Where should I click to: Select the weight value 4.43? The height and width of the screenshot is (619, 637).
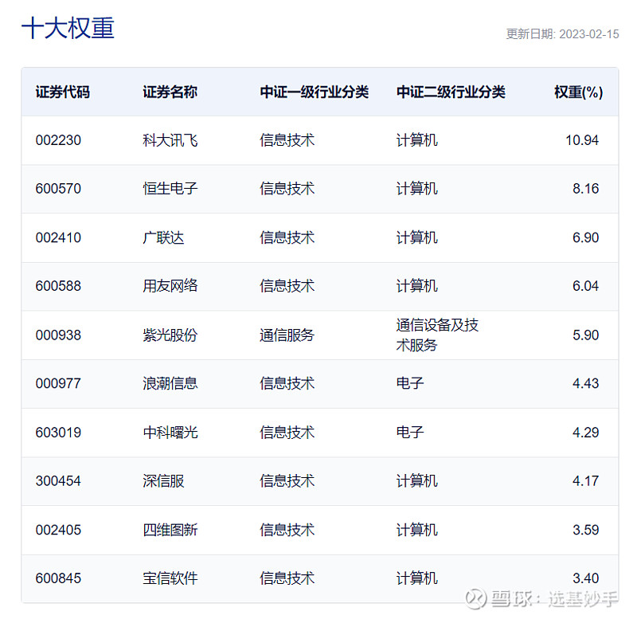pyautogui.click(x=586, y=384)
